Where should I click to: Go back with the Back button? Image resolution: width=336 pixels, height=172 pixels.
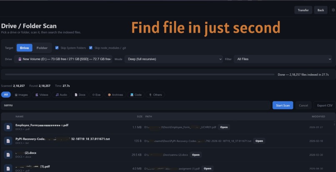(321, 10)
